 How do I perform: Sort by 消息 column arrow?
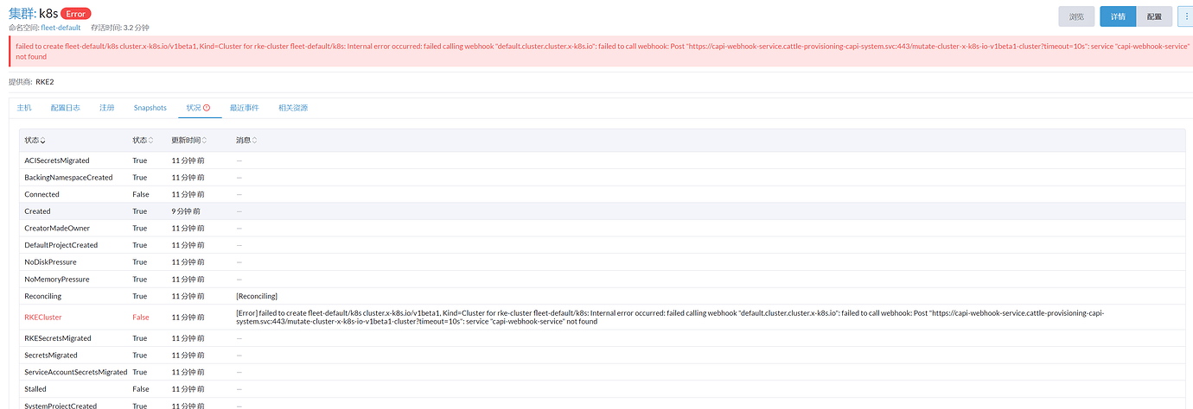coord(254,141)
